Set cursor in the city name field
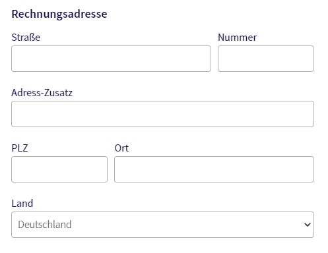This screenshot has height=253, width=328. click(214, 169)
